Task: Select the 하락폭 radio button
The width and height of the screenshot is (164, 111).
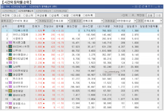Action: [84, 16]
